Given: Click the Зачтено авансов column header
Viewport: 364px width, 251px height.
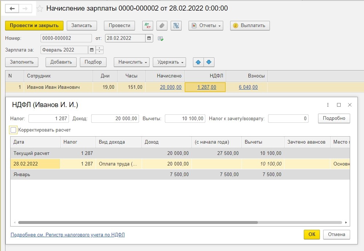Looking at the screenshot, I should pos(307,142).
